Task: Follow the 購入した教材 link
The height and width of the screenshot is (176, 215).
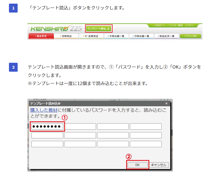Action: coord(44,110)
